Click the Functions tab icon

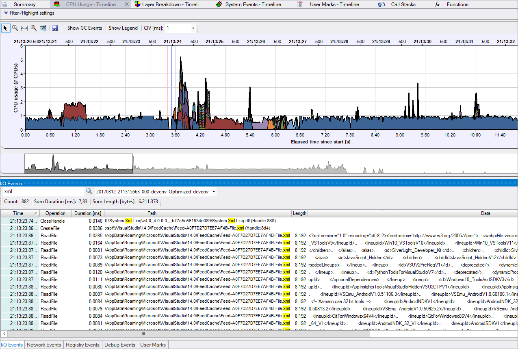tap(437, 4)
